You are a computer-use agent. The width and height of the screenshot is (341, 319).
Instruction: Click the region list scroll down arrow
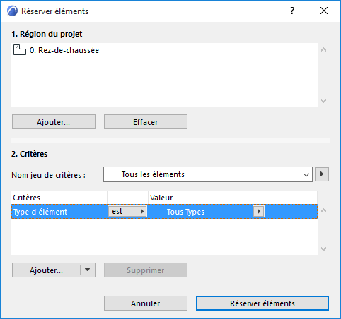click(x=324, y=101)
